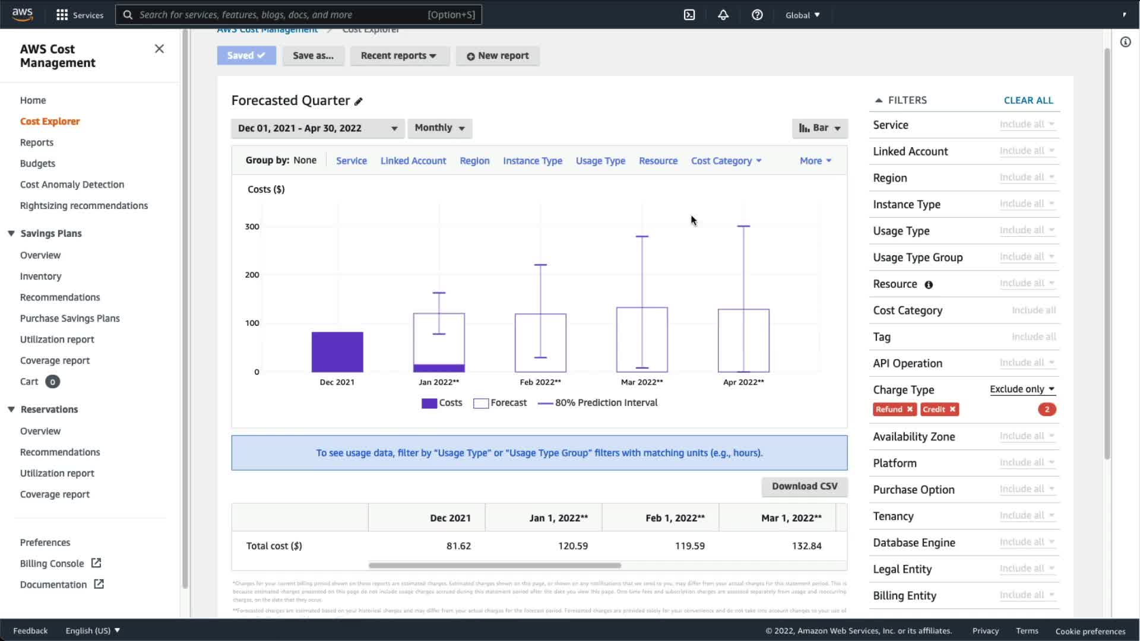Click the Download CSV button
Screen dimensions: 1140x641
click(804, 486)
